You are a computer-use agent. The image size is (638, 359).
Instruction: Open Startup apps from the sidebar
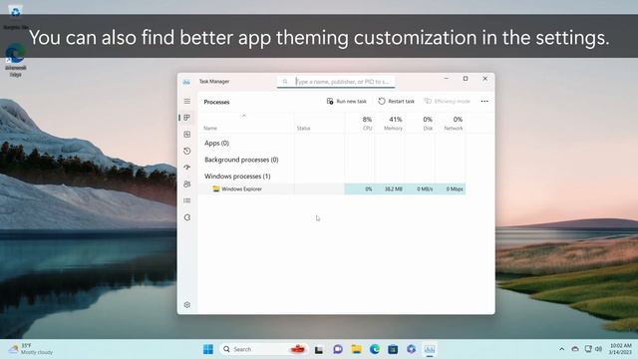coord(187,168)
